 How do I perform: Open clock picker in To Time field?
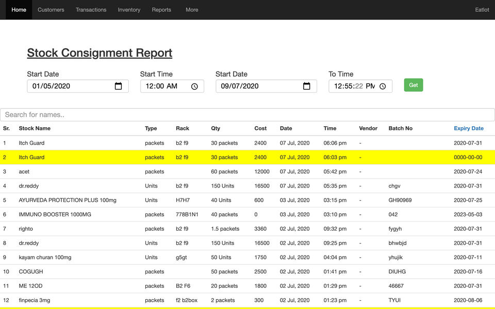[383, 87]
